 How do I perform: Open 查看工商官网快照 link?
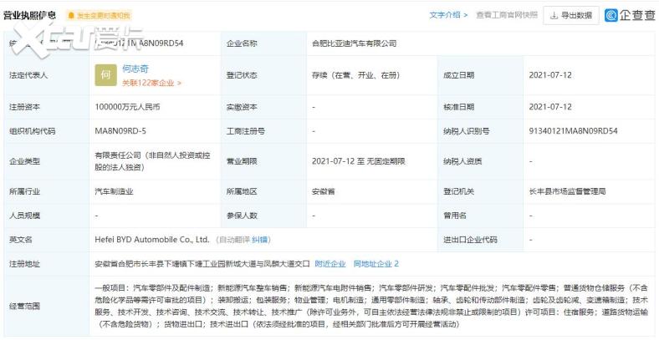pyautogui.click(x=507, y=15)
